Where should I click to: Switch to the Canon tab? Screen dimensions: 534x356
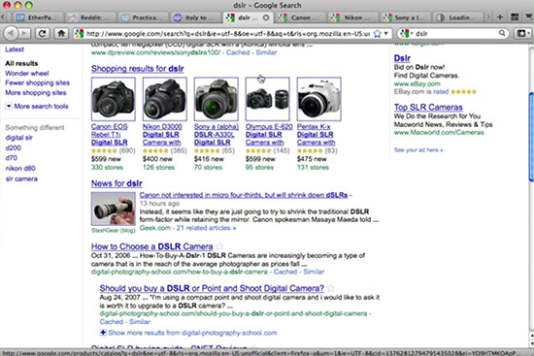(x=300, y=17)
